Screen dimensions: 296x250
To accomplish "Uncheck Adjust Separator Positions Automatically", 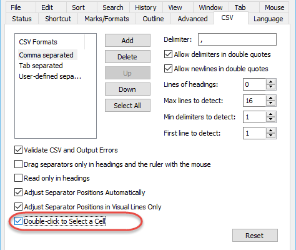I will pos(18,192).
